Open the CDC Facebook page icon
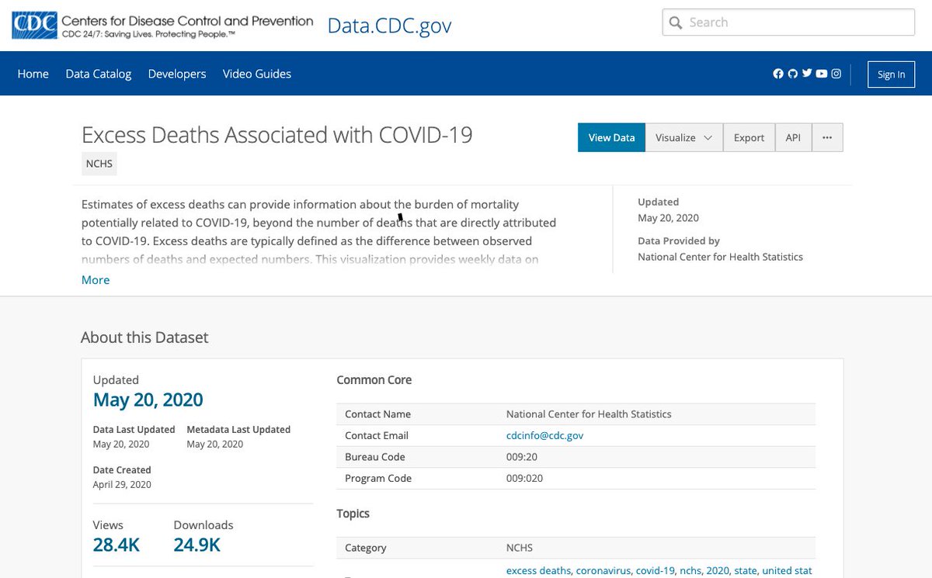 pyautogui.click(x=778, y=74)
